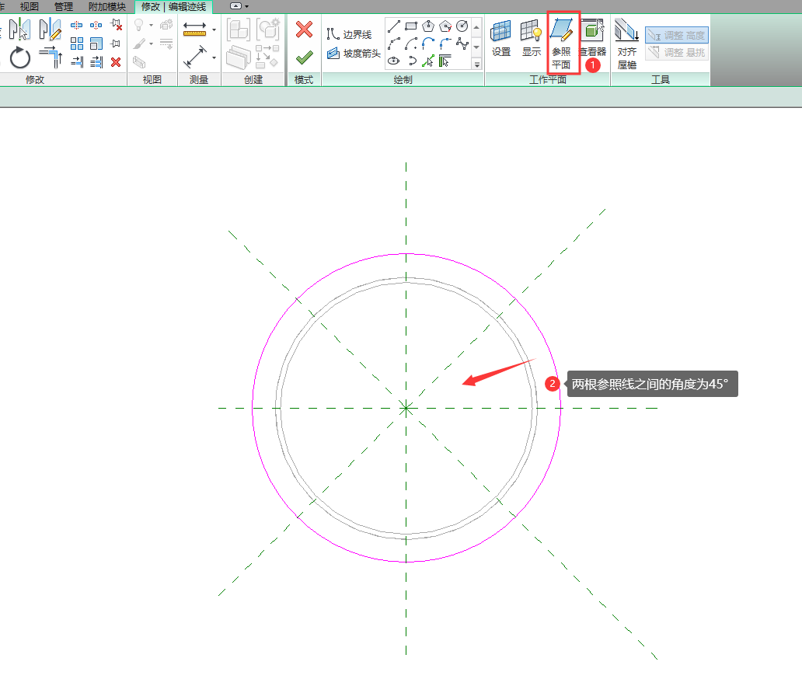Viewport: 802px width, 693px height.
Task: Select the Align tool in Modify panel
Action: pos(19,30)
